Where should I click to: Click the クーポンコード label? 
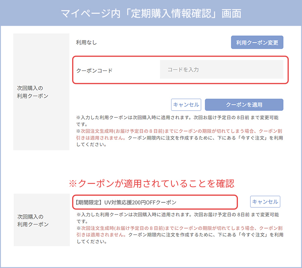click(x=94, y=71)
